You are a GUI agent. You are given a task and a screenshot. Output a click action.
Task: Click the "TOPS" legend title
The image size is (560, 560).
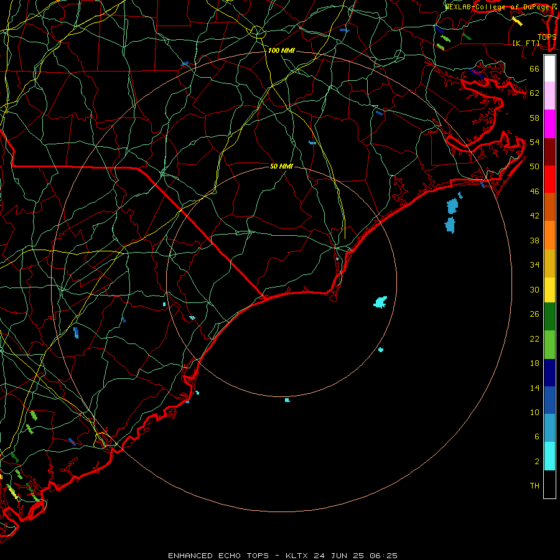tap(547, 37)
